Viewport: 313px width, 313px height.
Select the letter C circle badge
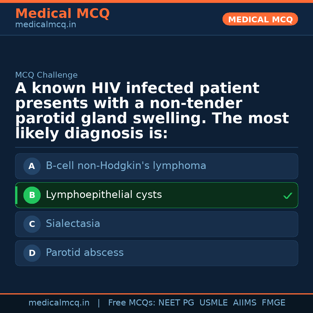pos(32,224)
